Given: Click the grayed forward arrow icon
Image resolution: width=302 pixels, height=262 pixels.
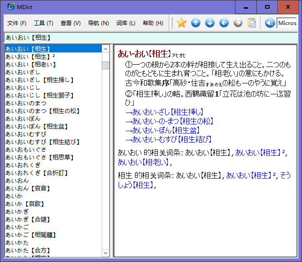Looking at the screenshot, I should 238,23.
